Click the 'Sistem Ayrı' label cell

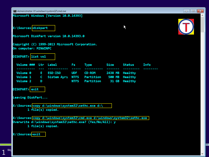pos(58,77)
